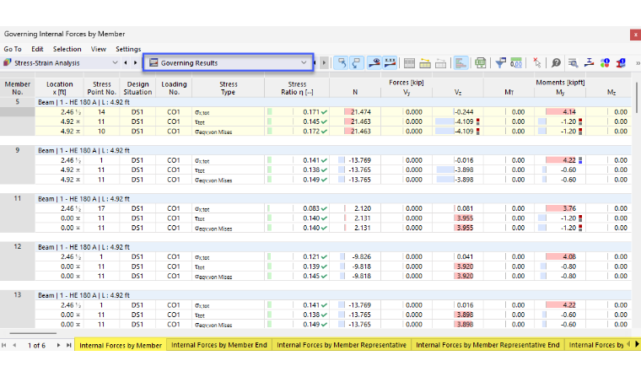
Task: Open the View menu
Action: coord(99,49)
